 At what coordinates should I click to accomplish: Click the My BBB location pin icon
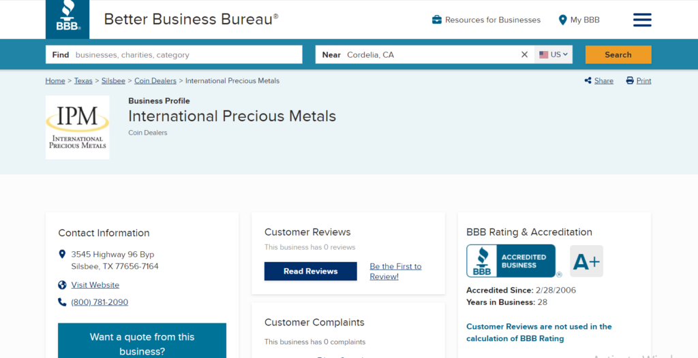(562, 20)
